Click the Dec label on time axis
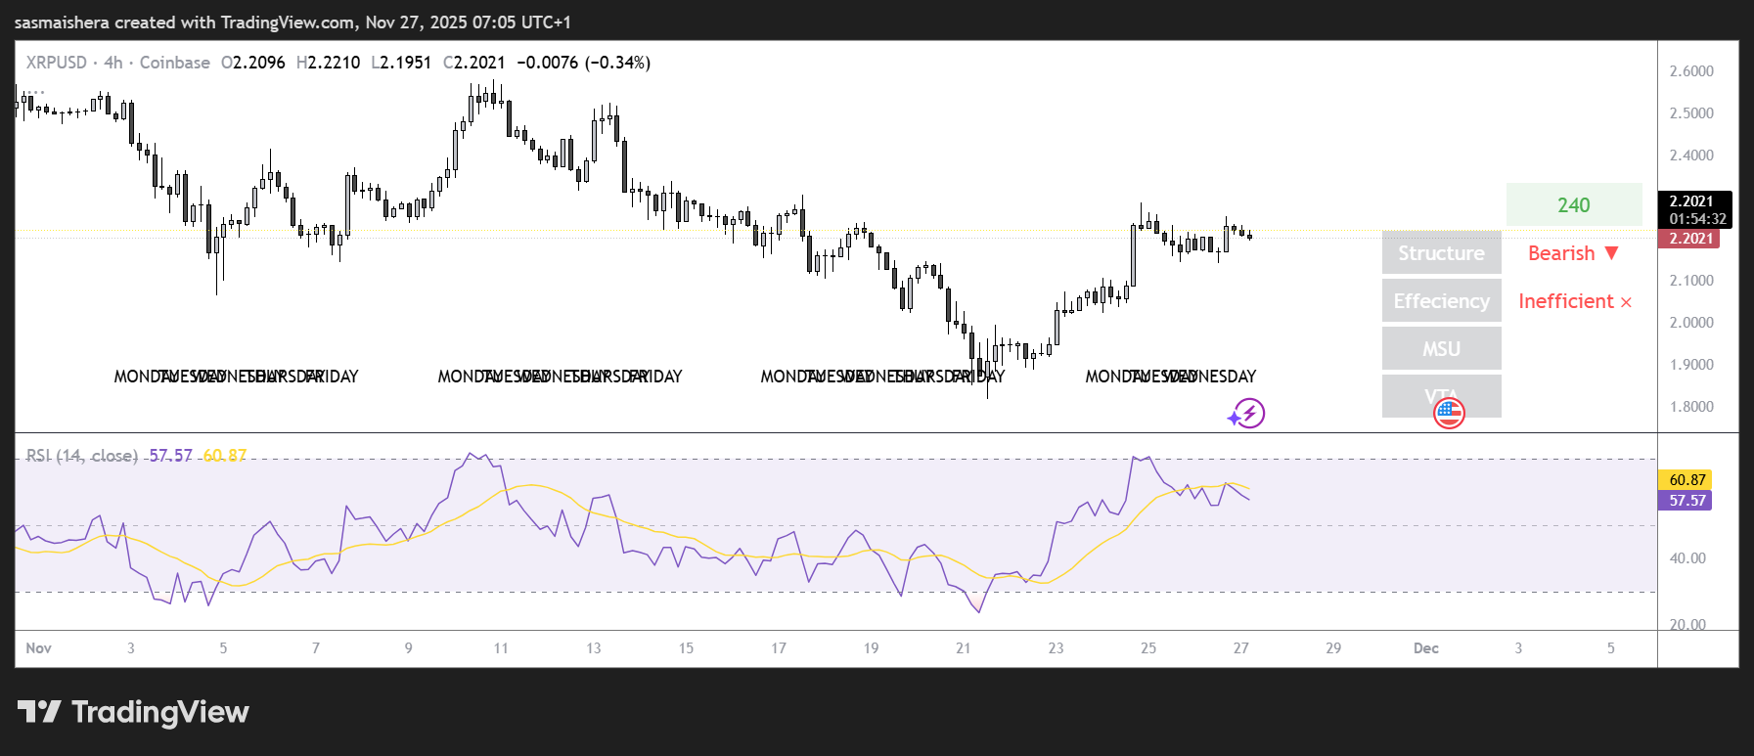1754x756 pixels. pos(1425,648)
